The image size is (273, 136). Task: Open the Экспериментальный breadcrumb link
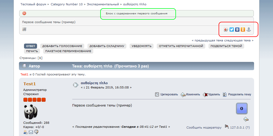(103, 4)
